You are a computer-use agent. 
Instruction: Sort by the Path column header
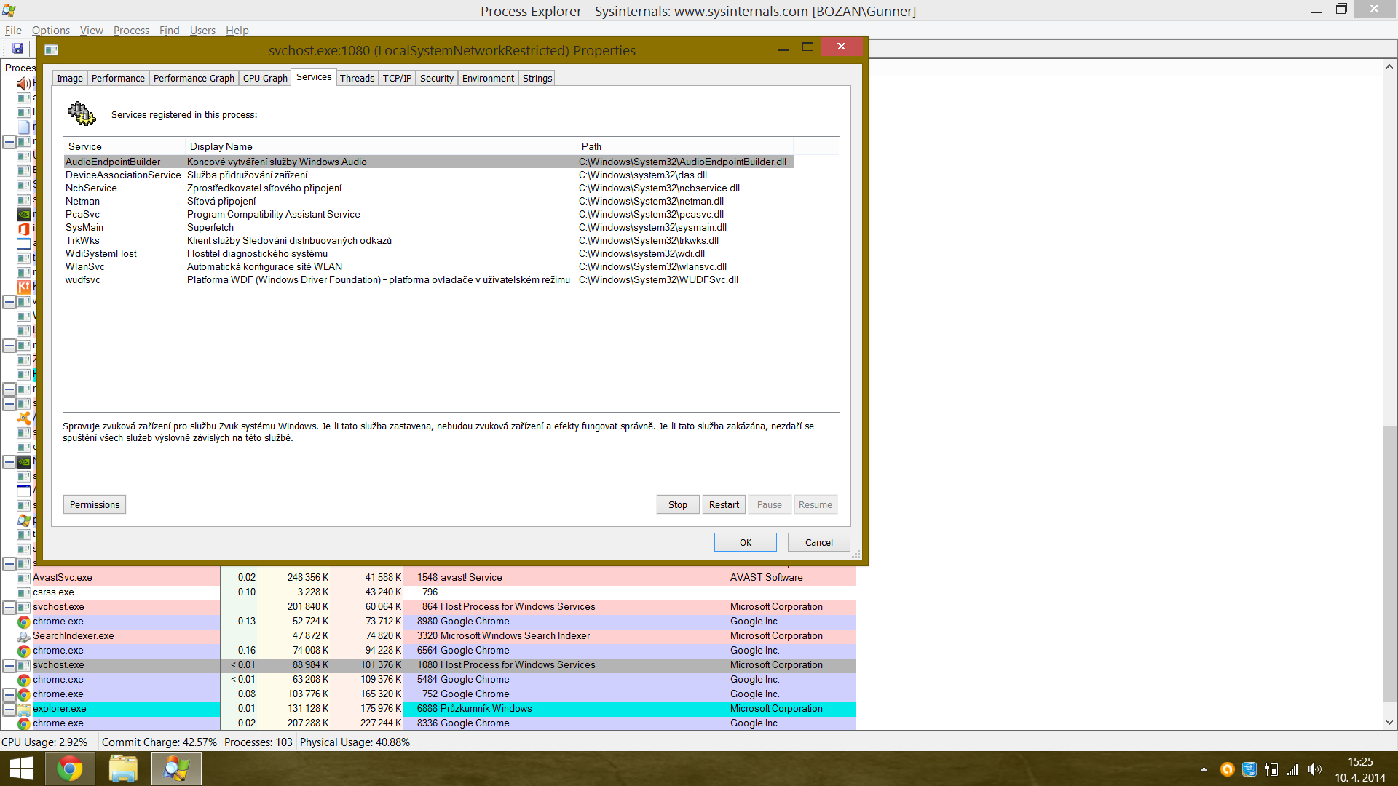pos(685,146)
